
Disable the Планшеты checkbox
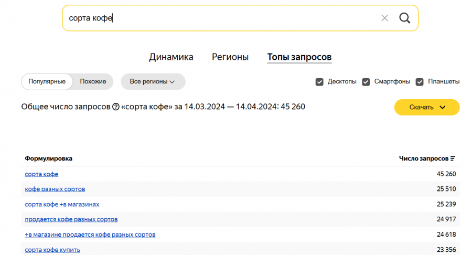click(x=420, y=82)
